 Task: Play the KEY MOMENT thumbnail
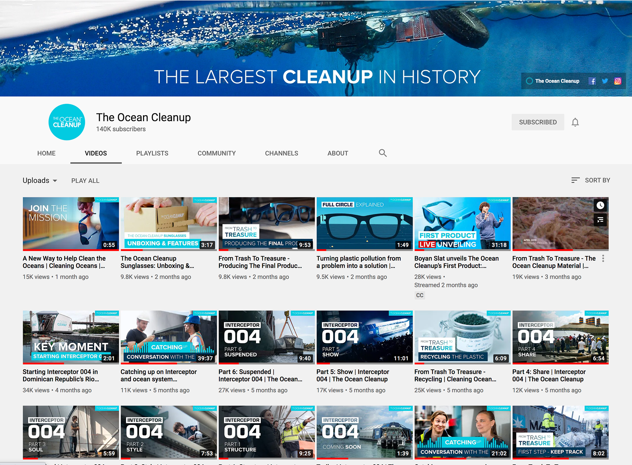click(x=71, y=337)
